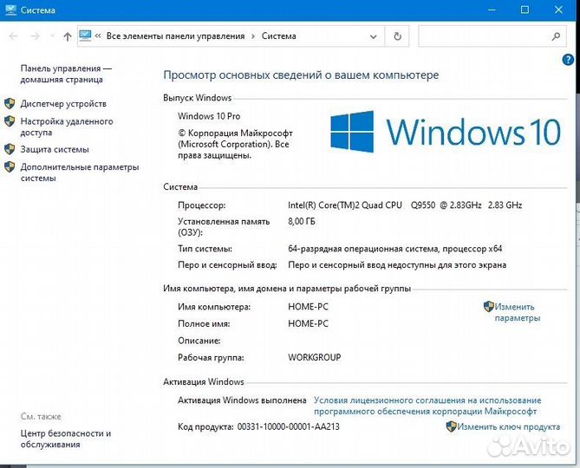
Task: Open 'Все элементы панели управления' breadcrumb
Action: coord(175,36)
